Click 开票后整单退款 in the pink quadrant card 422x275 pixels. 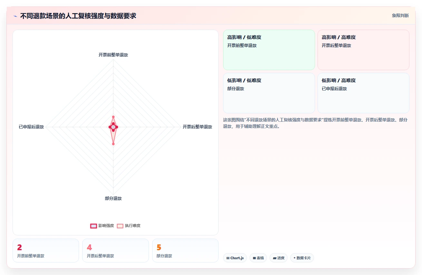tap(336, 46)
